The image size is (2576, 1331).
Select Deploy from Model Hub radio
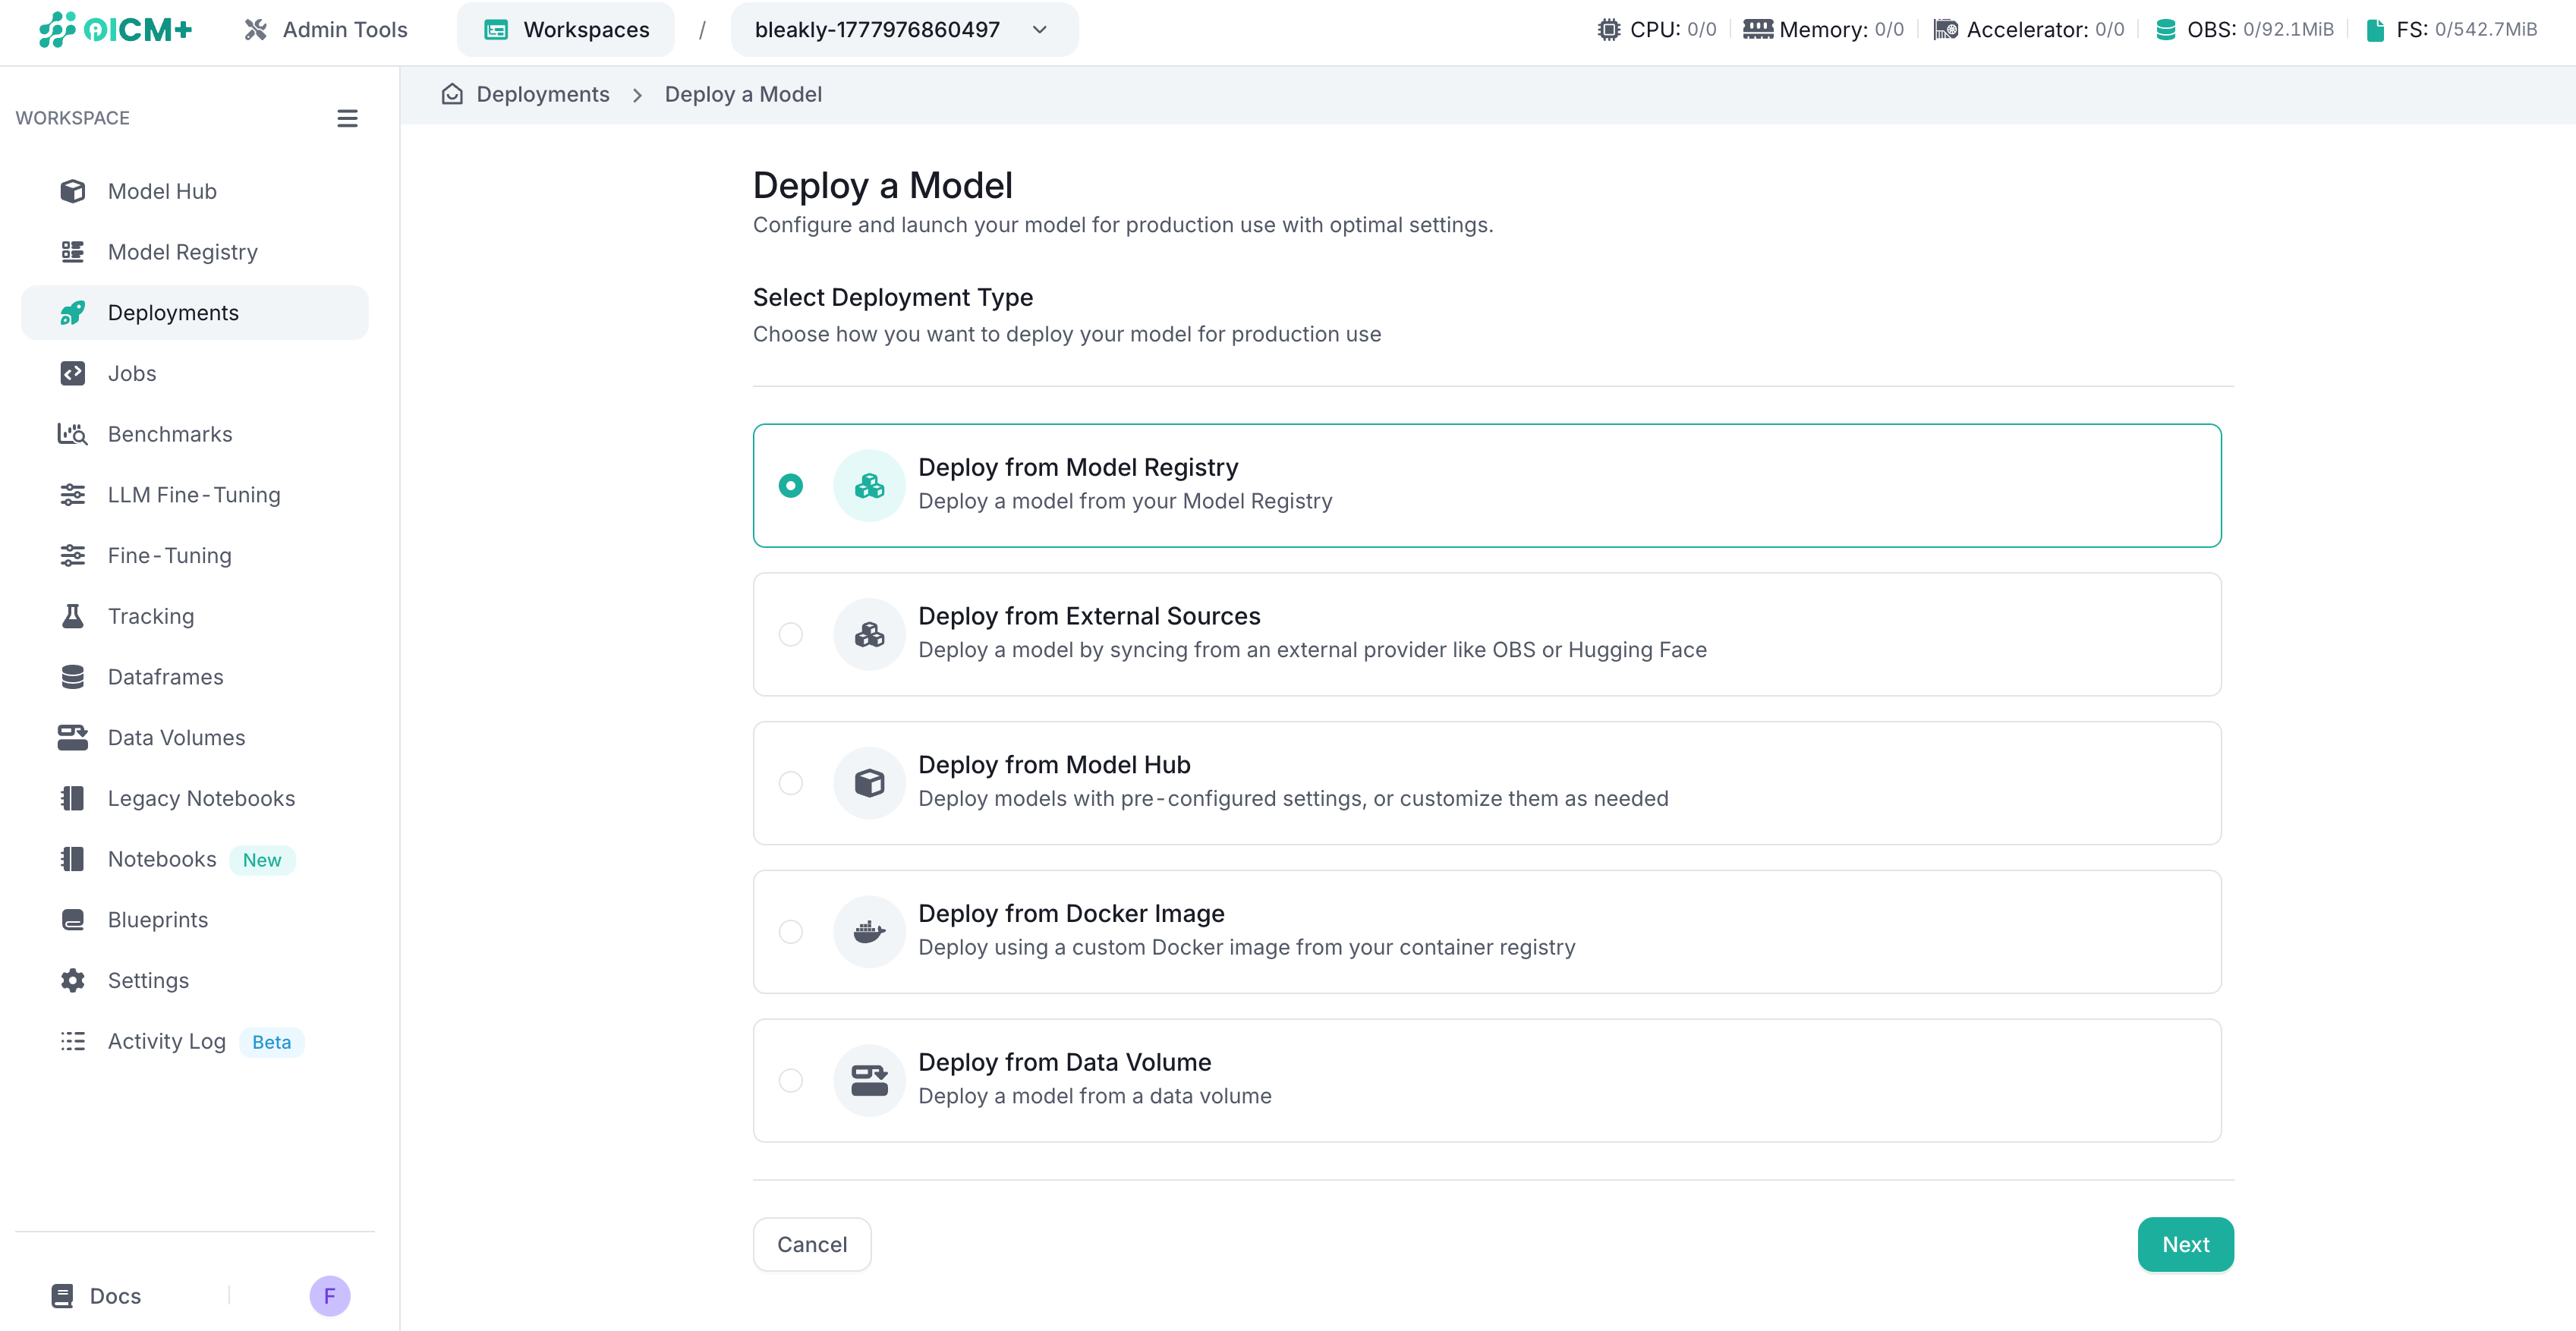(x=790, y=783)
